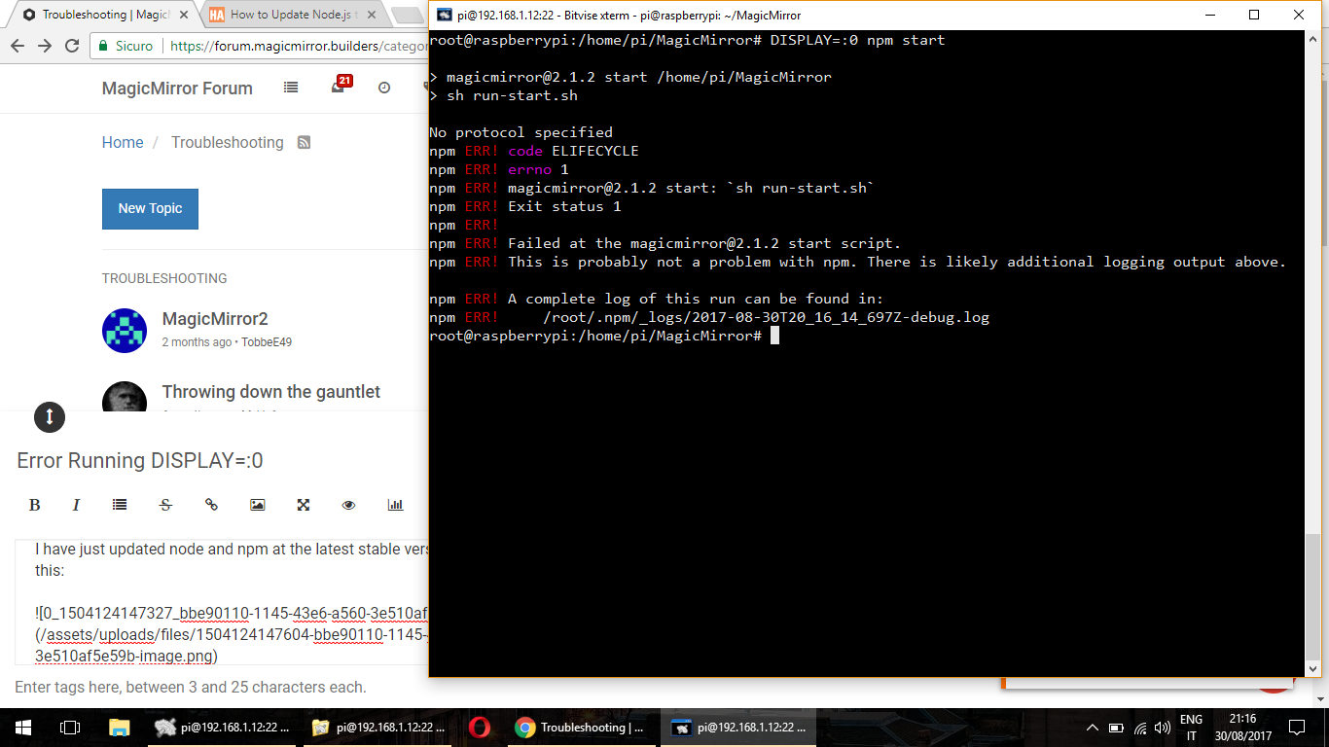The width and height of the screenshot is (1329, 747).
Task: Close the Troubleshooting browser tab
Action: click(184, 15)
